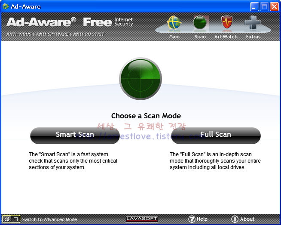The width and height of the screenshot is (281, 225).
Task: Click the Ad-Aware title bar icon
Action: click(x=6, y=6)
